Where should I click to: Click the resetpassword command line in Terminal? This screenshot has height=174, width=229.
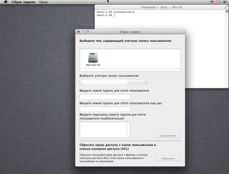coord(115,12)
